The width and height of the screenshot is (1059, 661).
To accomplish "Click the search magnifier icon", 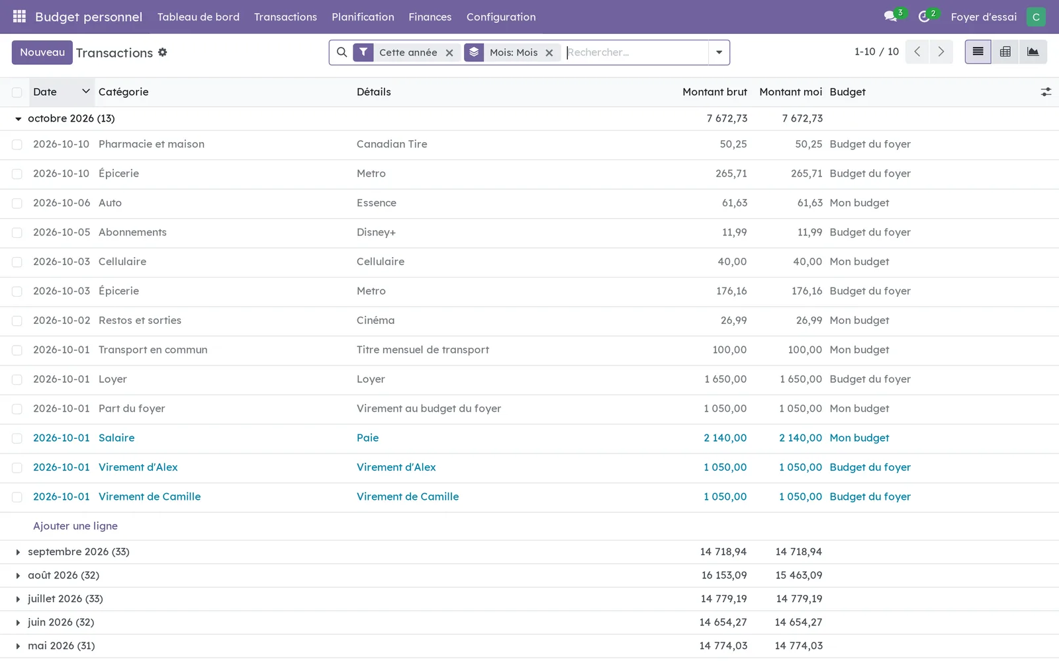I will [x=342, y=52].
